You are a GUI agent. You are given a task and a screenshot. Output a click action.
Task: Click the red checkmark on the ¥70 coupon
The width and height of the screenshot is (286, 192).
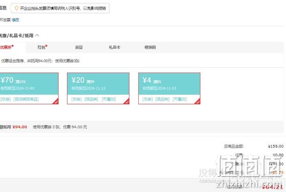56,102
